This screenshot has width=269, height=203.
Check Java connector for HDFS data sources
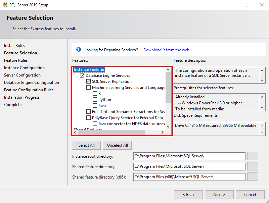tap(95, 123)
